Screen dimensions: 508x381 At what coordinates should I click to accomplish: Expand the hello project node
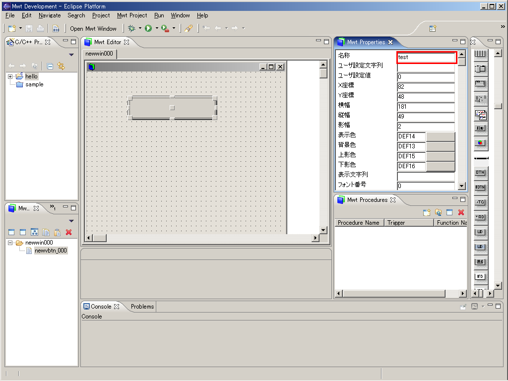(10, 77)
